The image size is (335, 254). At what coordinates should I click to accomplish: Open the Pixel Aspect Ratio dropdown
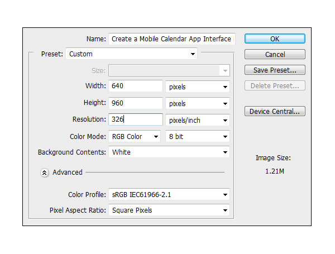point(169,210)
